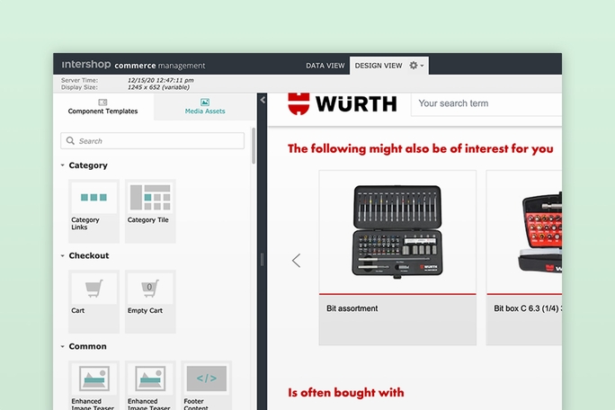Click the intershop commerce management logo
615x410 pixels.
click(x=133, y=65)
